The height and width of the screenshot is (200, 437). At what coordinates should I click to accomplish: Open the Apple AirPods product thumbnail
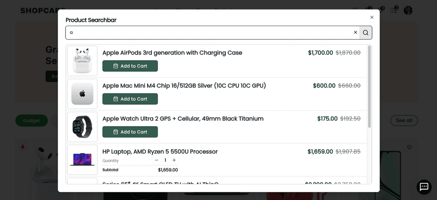click(82, 61)
